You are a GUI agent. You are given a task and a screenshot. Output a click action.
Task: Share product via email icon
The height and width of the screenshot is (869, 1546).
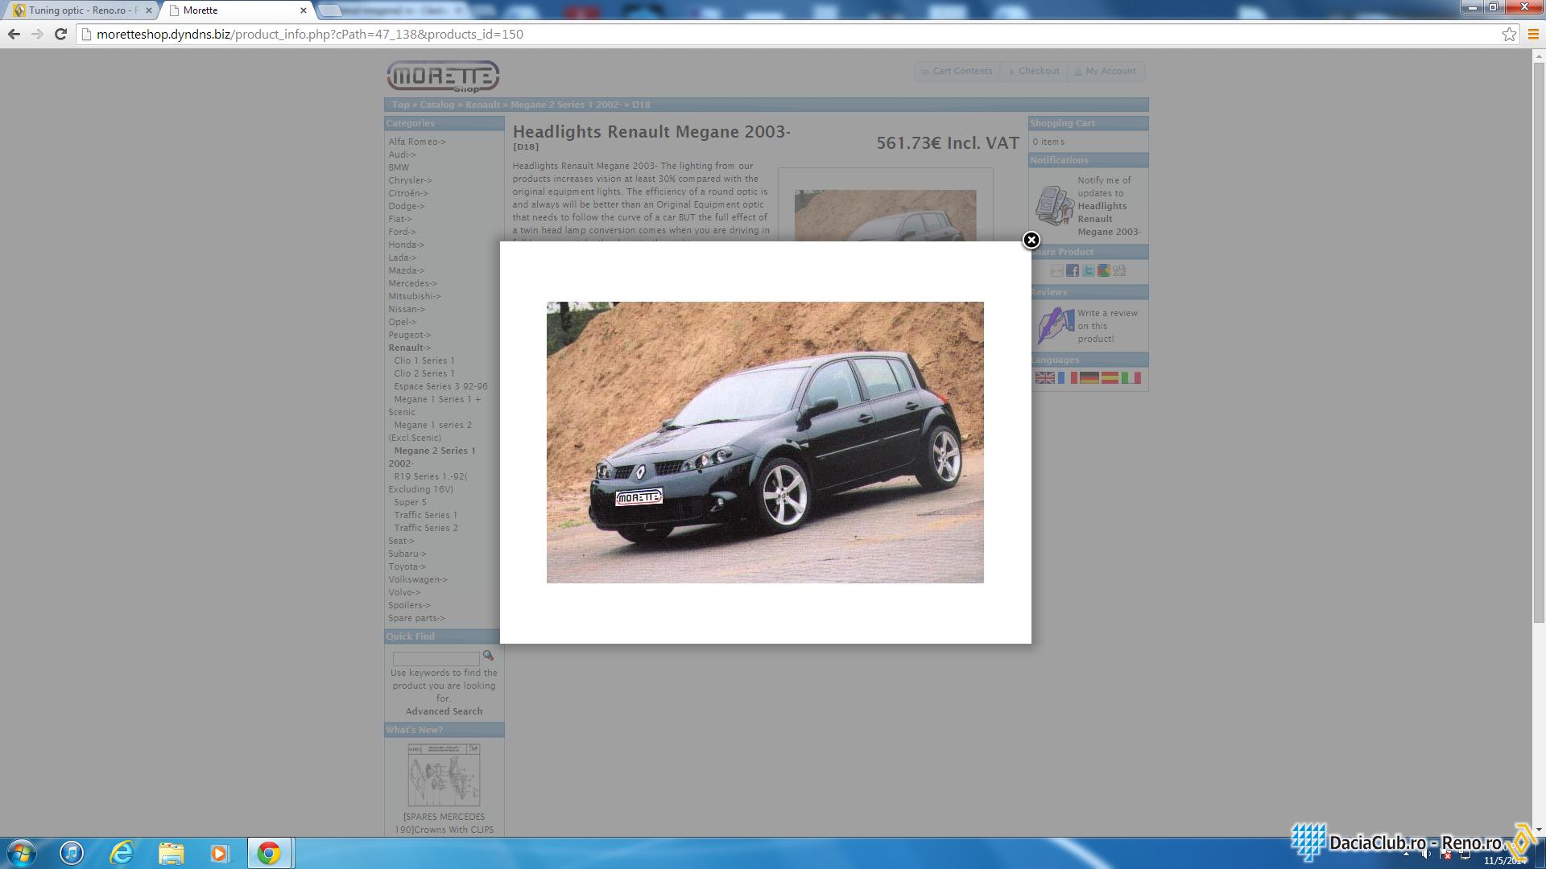(1057, 270)
